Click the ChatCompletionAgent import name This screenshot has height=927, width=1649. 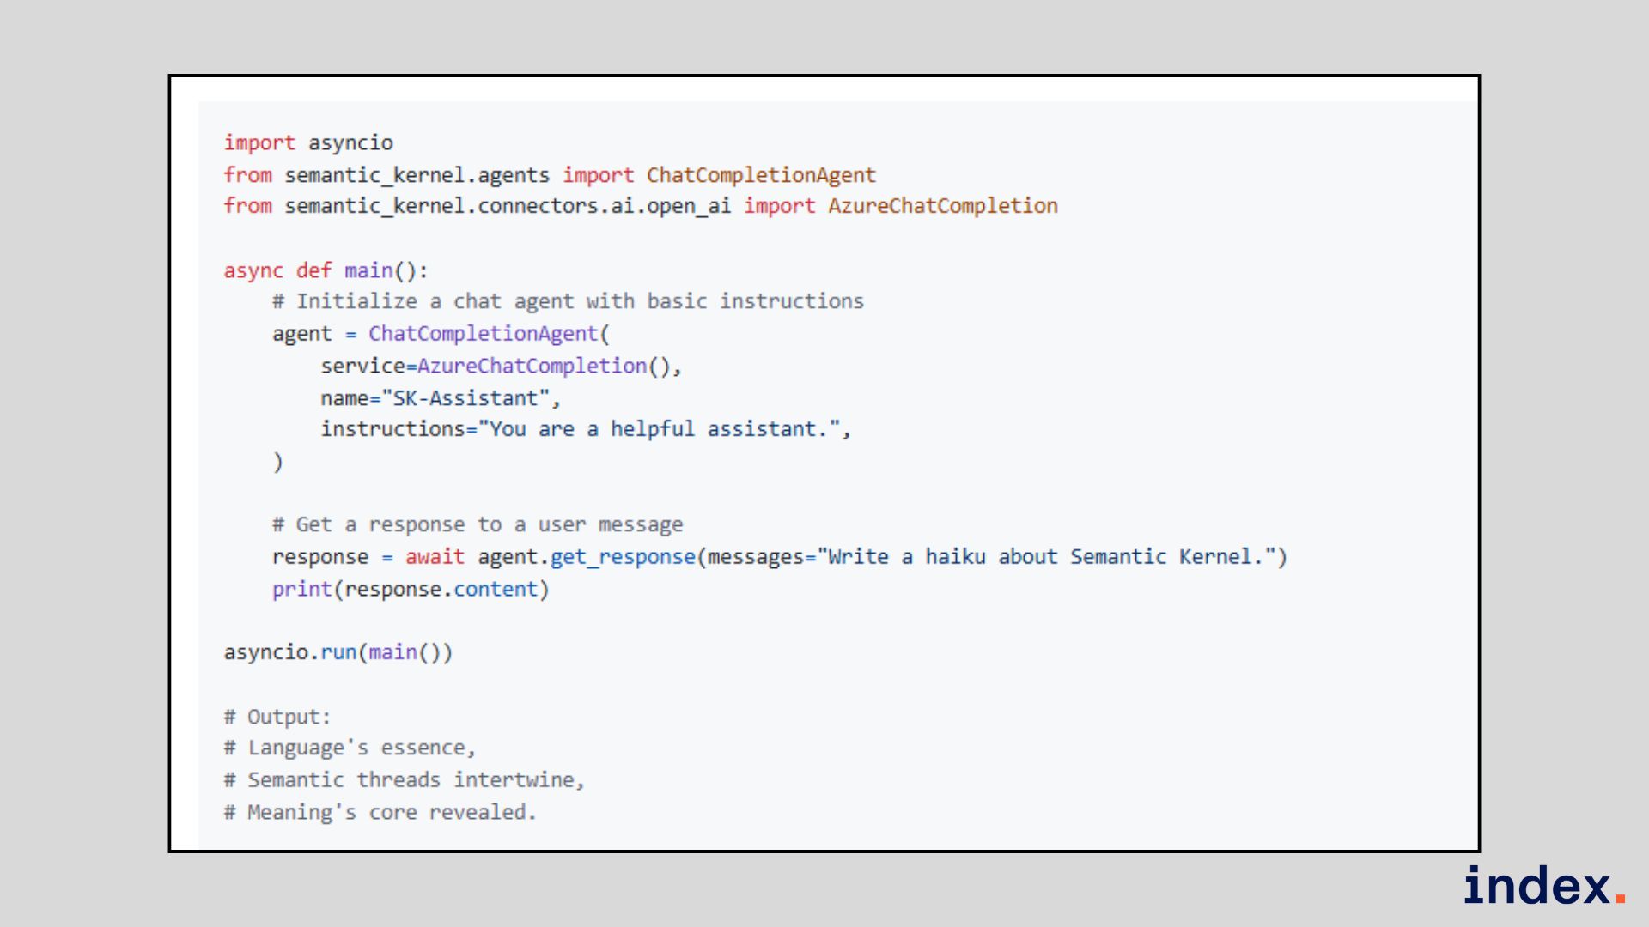click(760, 175)
